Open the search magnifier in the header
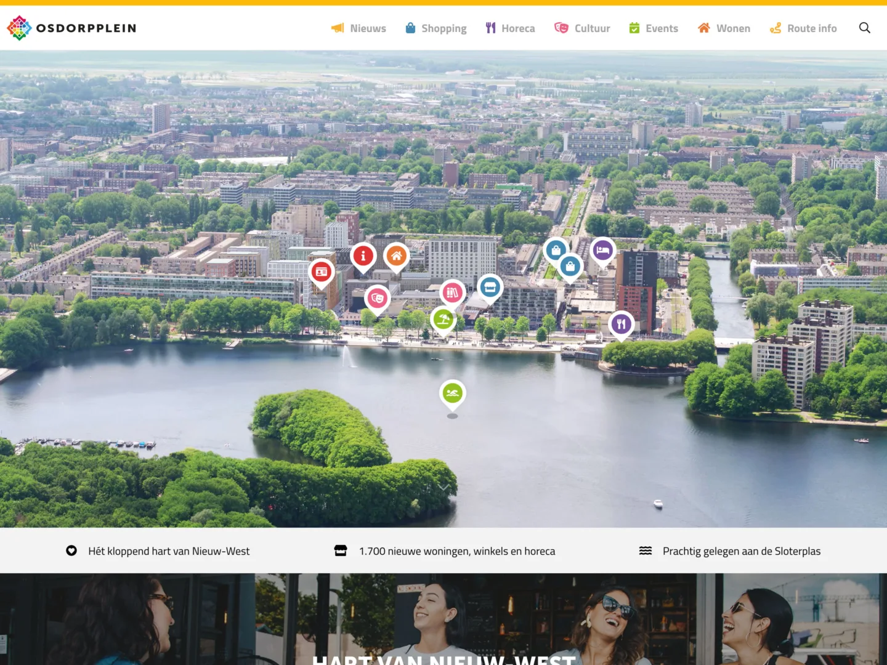Image resolution: width=887 pixels, height=665 pixels. click(x=865, y=28)
